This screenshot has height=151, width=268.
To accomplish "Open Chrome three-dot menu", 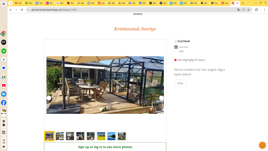I will (x=265, y=10).
